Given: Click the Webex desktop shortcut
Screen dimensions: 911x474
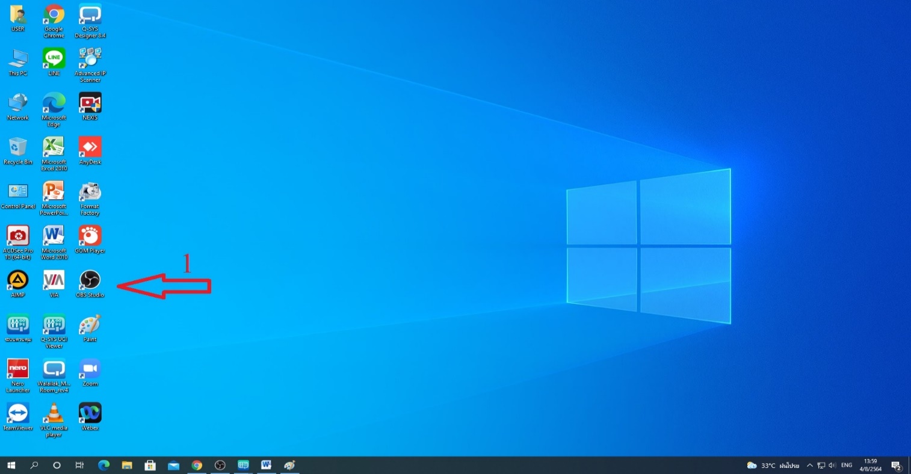Looking at the screenshot, I should tap(90, 417).
